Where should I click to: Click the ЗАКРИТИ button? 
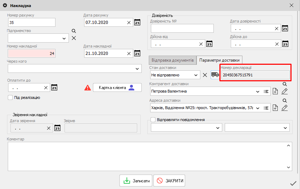pos(169,181)
